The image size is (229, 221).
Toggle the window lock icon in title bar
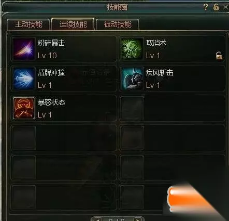click(216, 7)
